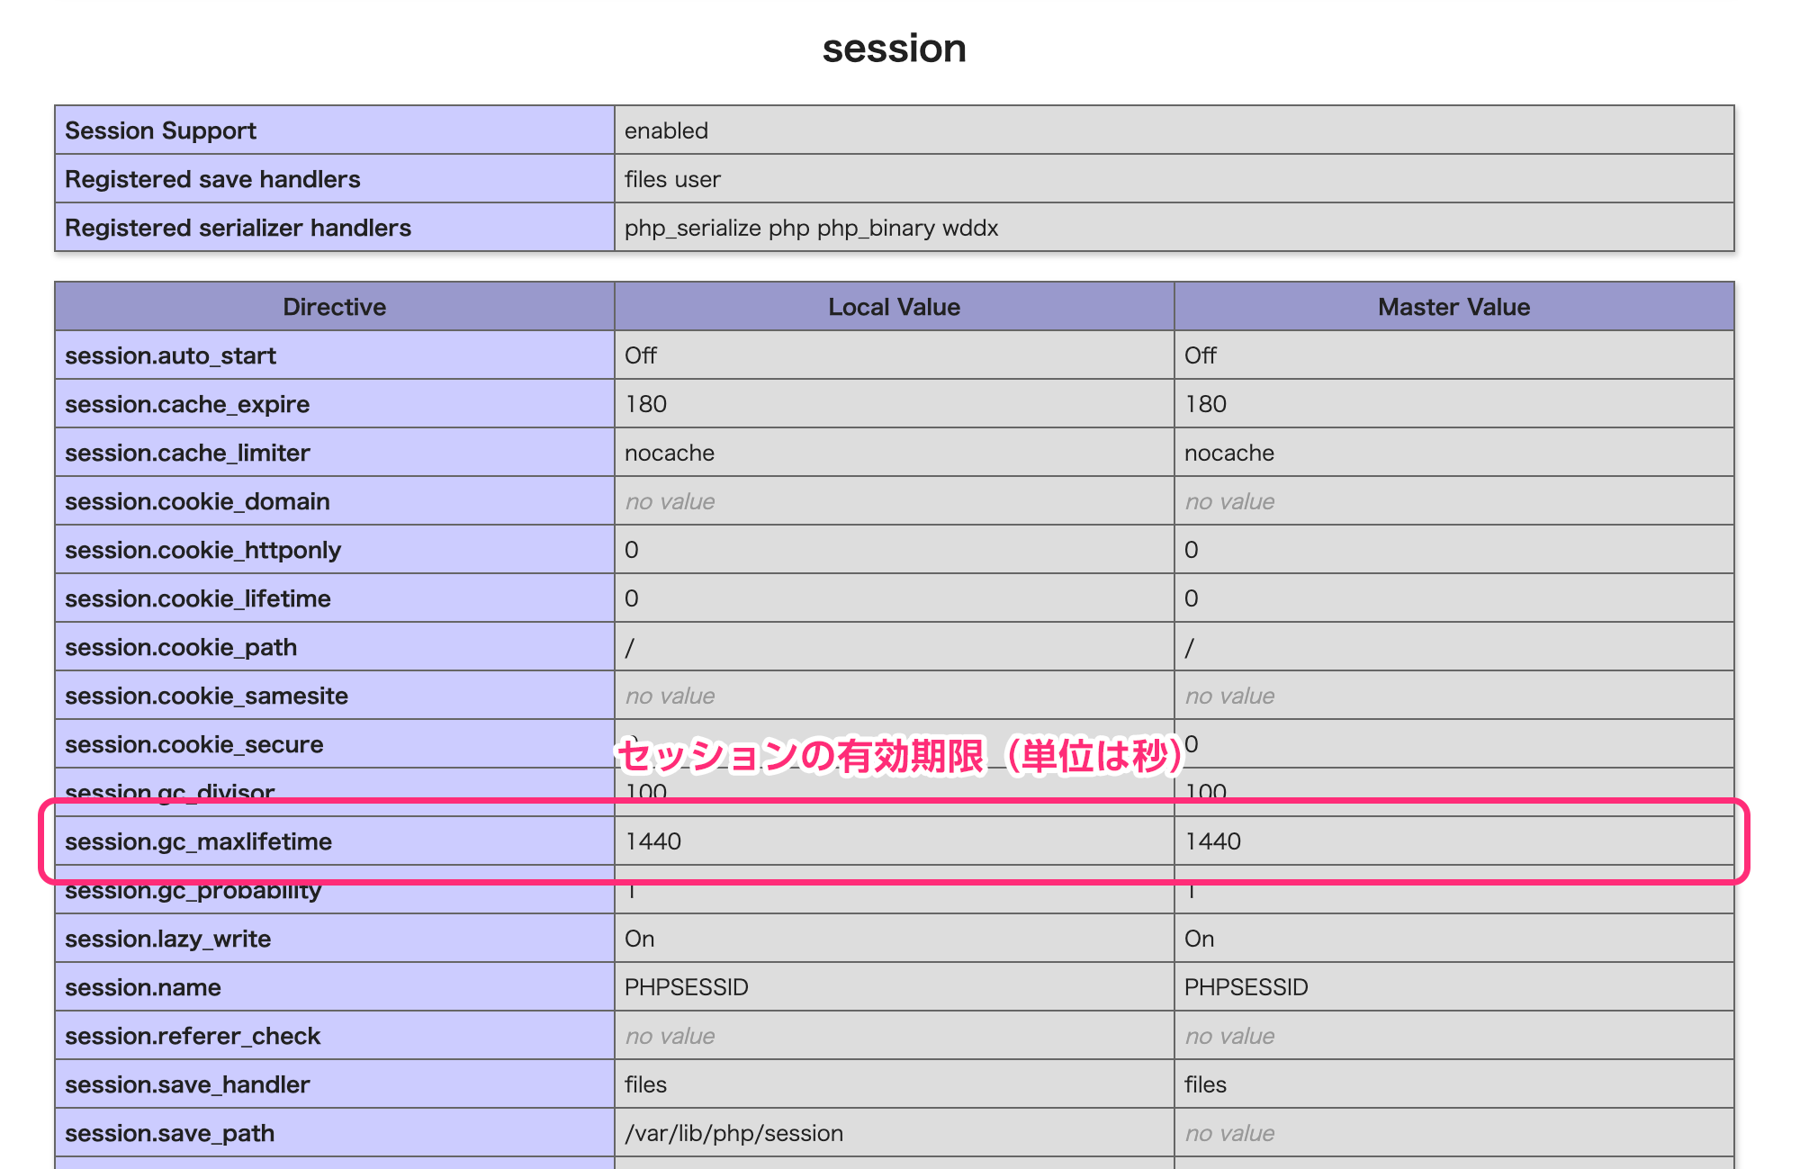Screen dimensions: 1800x1169
Task: Click local '/' value of session.cookie_path
Action: tap(630, 647)
